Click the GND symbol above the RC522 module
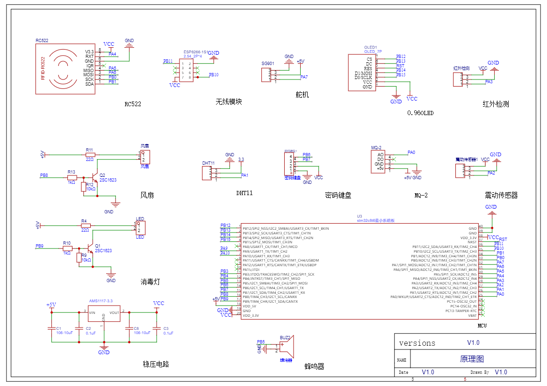This screenshot has height=386, width=547. 129,44
